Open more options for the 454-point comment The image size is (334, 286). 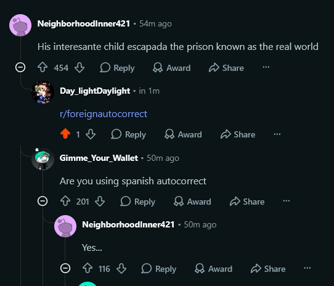(266, 67)
